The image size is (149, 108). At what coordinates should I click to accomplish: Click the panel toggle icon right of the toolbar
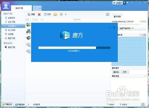[108, 14]
